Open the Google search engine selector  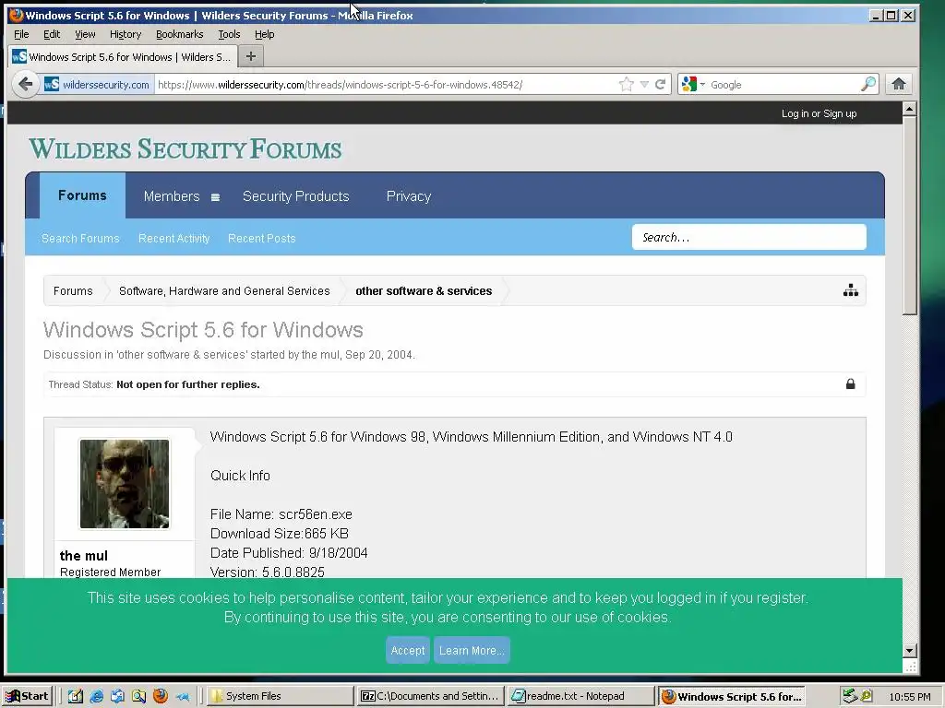point(692,84)
